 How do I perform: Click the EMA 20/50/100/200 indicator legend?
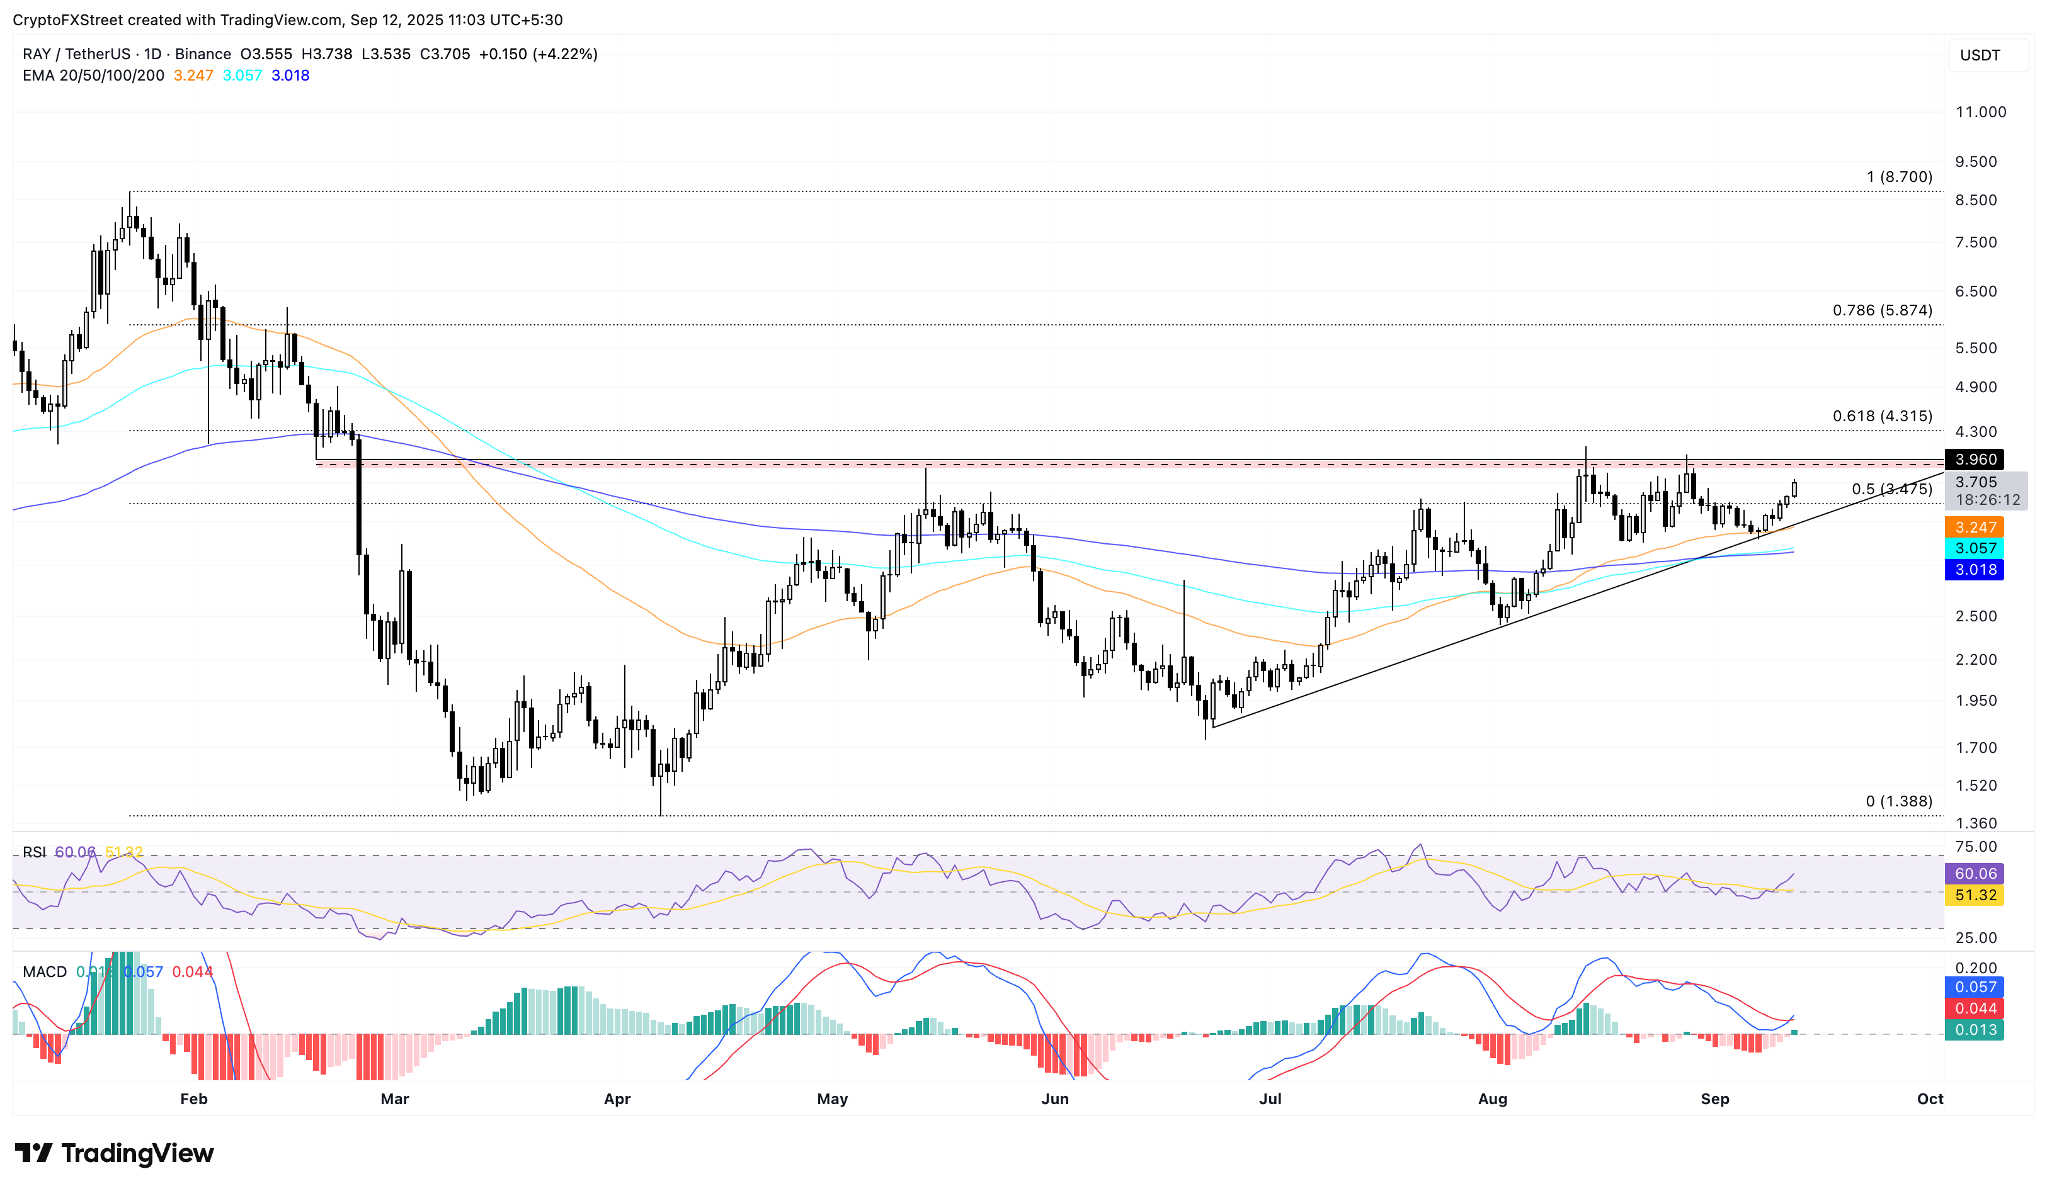93,76
